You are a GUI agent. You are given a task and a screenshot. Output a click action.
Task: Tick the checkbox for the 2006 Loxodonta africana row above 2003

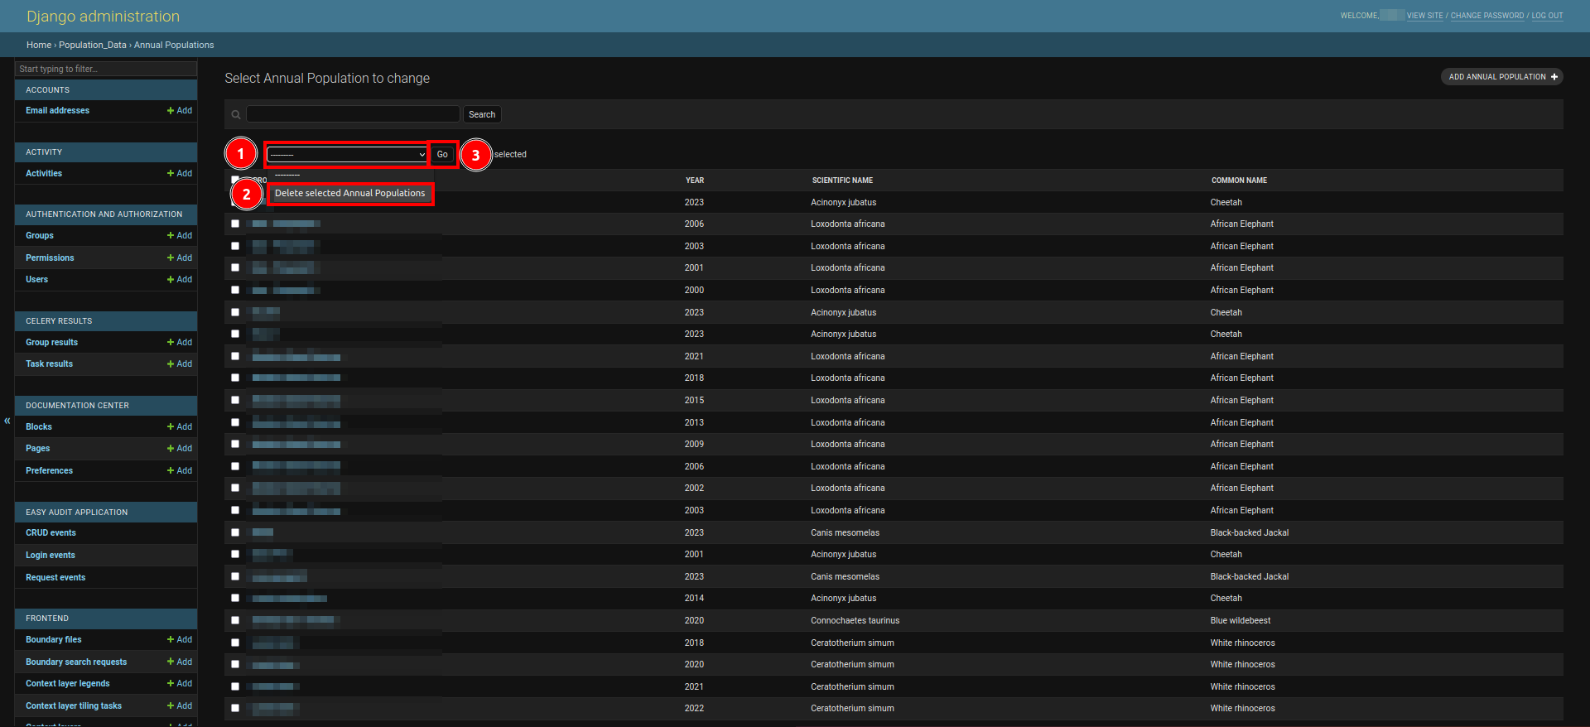(x=235, y=224)
